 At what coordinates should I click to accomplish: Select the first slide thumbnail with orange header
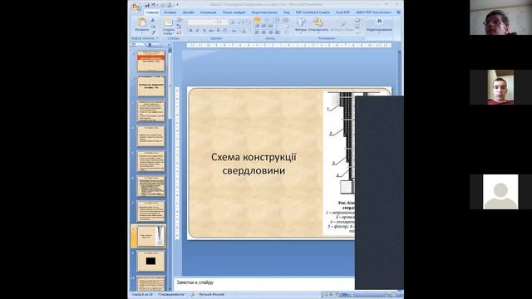coord(150,61)
